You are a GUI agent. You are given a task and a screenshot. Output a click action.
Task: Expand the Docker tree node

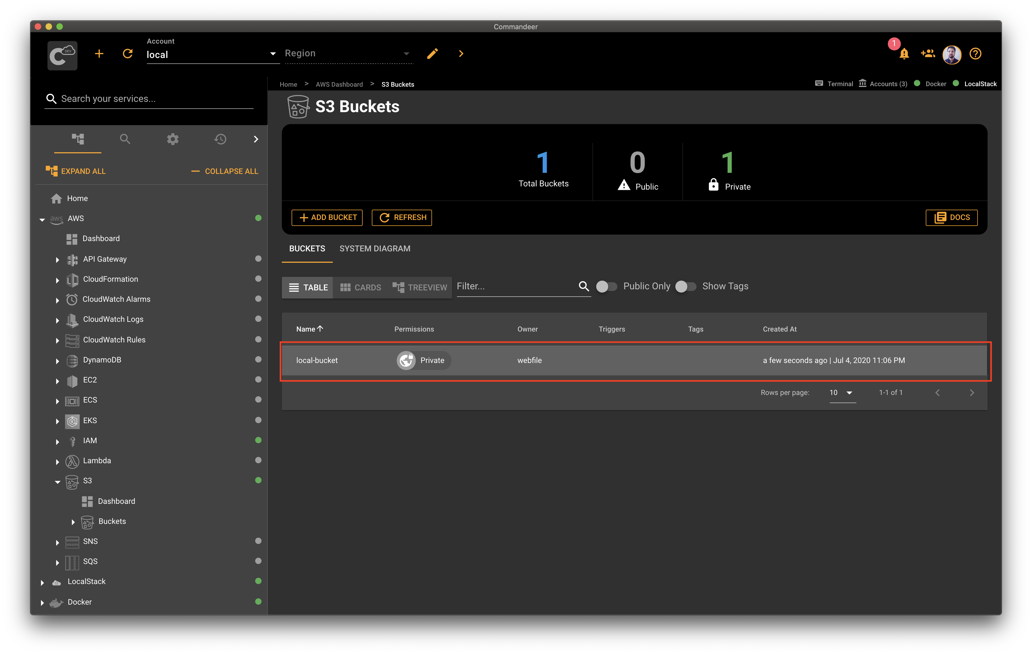(x=42, y=603)
